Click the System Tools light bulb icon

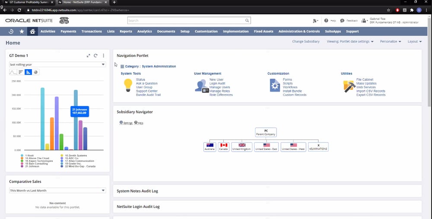128,85
